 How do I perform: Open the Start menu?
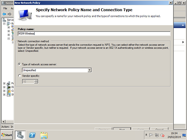(x=7, y=135)
